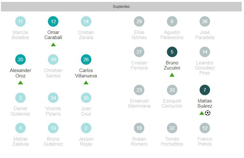
Task: Click number 5 badge for Bruno Zuculini
Action: click(172, 52)
